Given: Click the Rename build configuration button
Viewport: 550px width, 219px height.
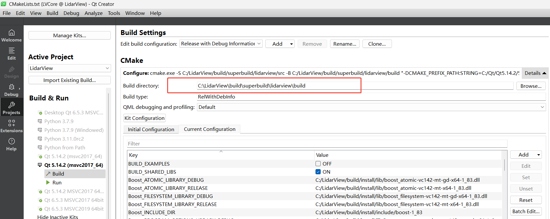Looking at the screenshot, I should (x=345, y=44).
